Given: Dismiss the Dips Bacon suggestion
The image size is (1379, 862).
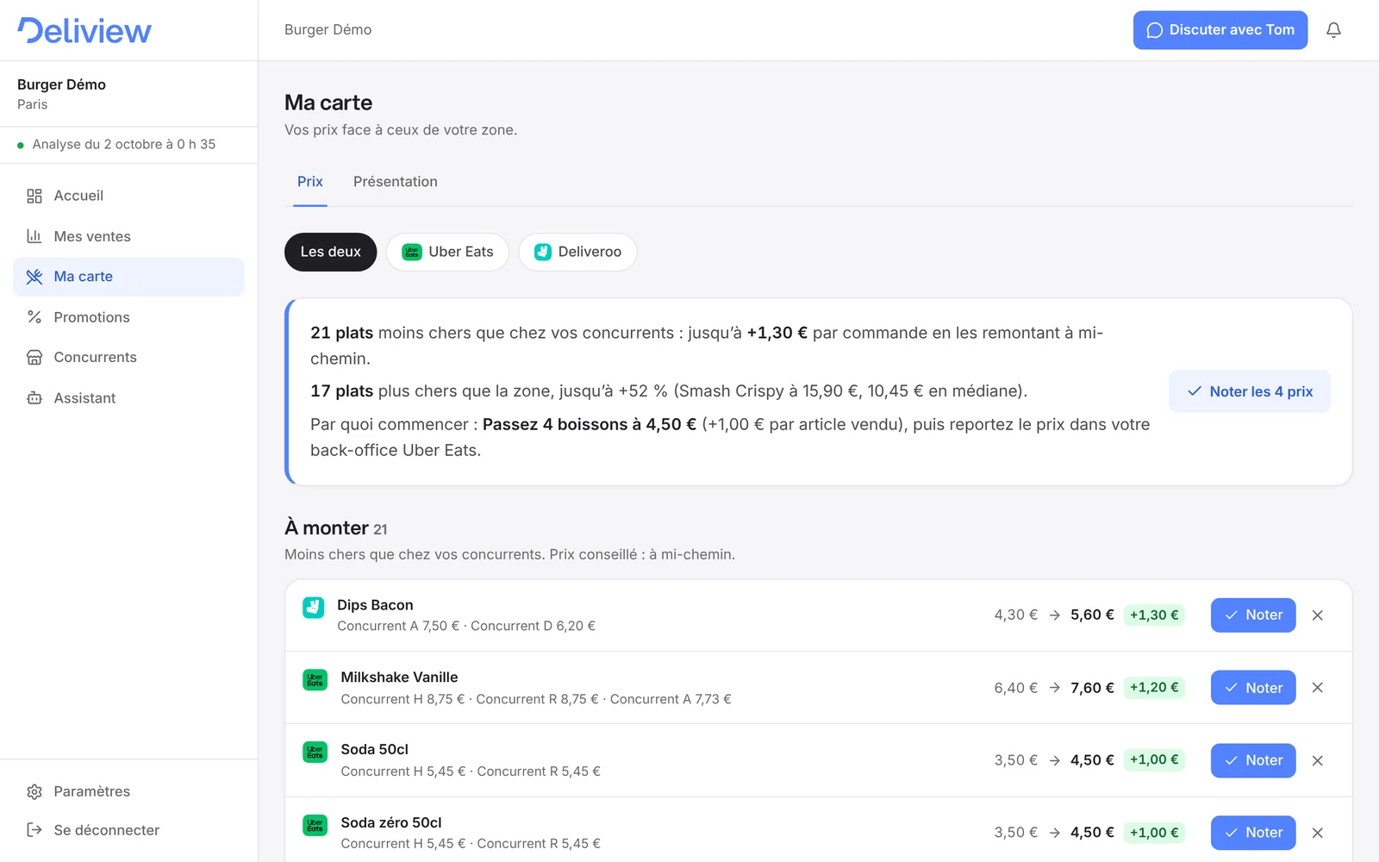Looking at the screenshot, I should pos(1318,615).
